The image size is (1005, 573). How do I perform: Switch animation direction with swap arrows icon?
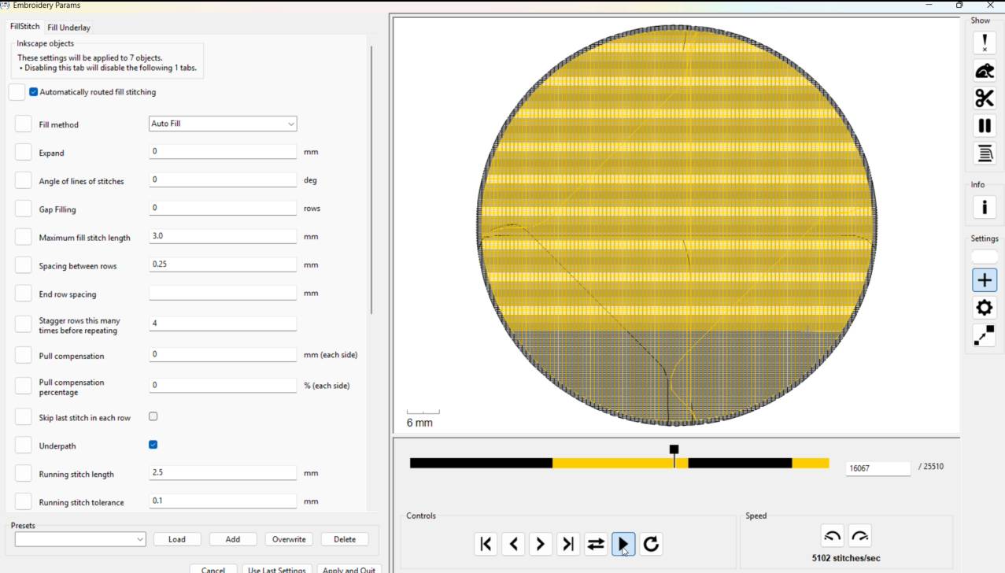(596, 544)
